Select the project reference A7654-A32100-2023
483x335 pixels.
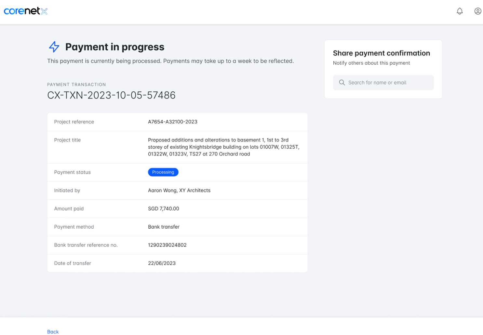click(x=172, y=122)
